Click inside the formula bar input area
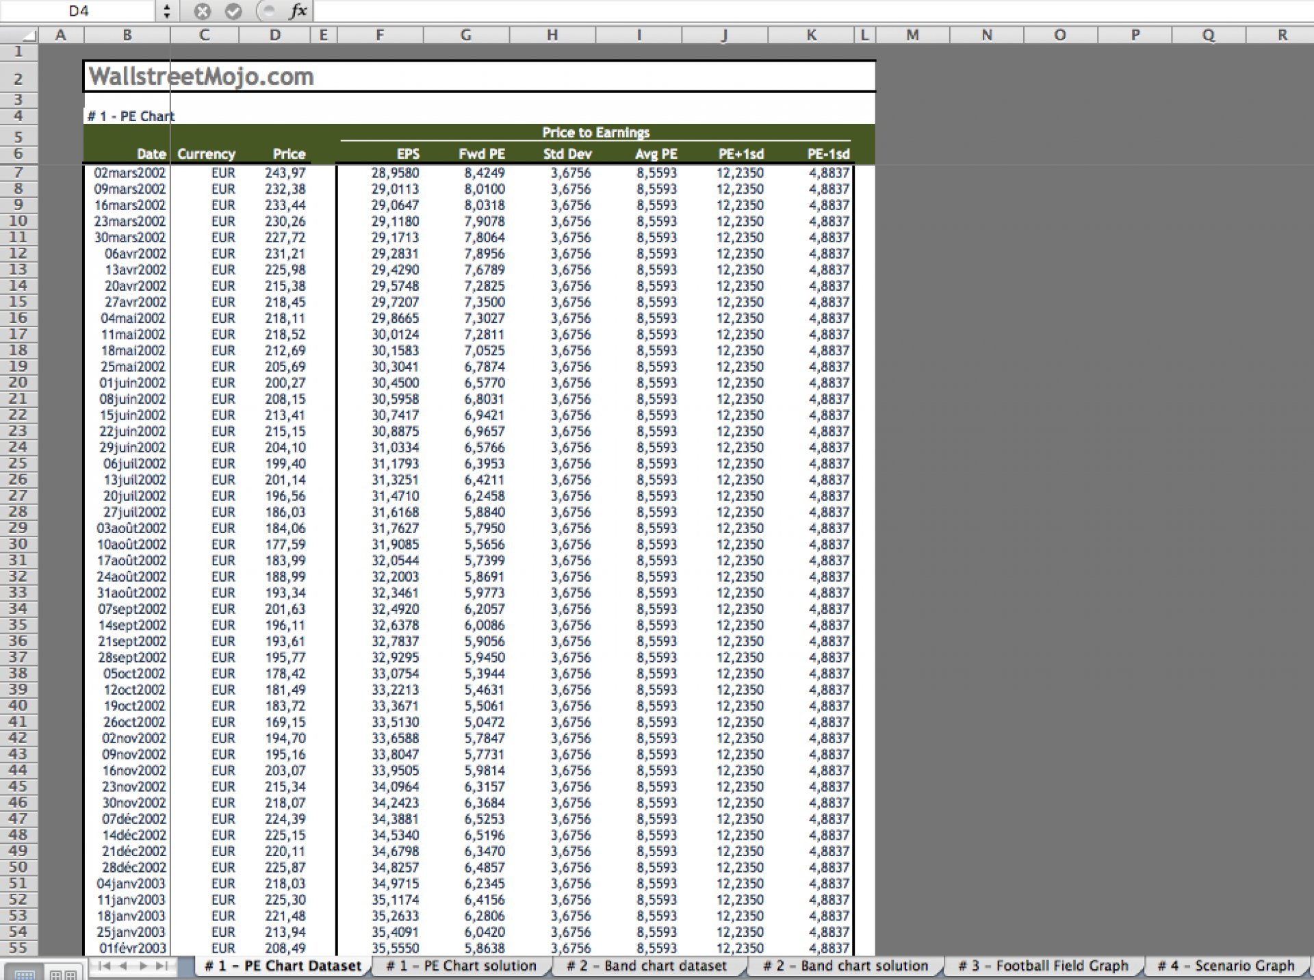This screenshot has height=980, width=1314. (x=813, y=11)
